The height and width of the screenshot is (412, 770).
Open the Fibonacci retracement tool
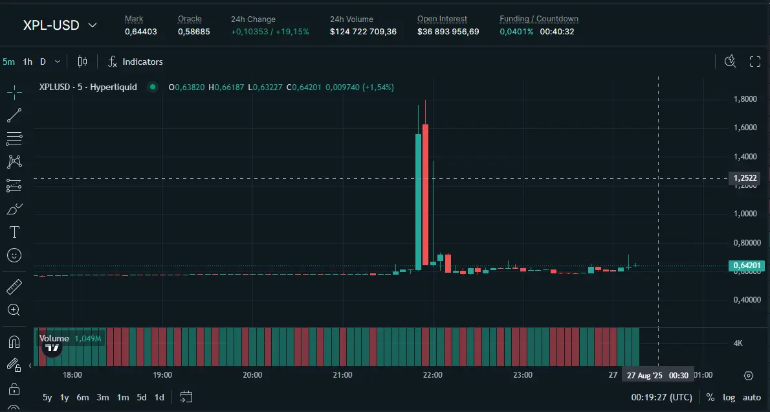point(14,139)
